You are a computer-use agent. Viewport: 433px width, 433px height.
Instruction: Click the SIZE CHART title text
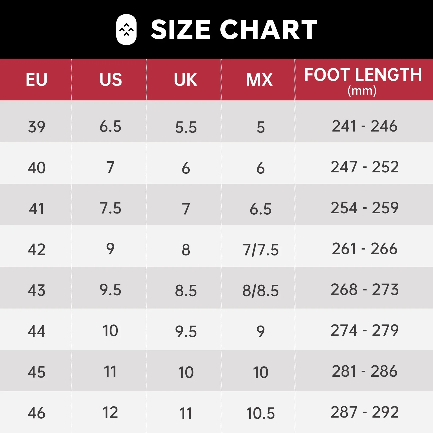tap(234, 29)
